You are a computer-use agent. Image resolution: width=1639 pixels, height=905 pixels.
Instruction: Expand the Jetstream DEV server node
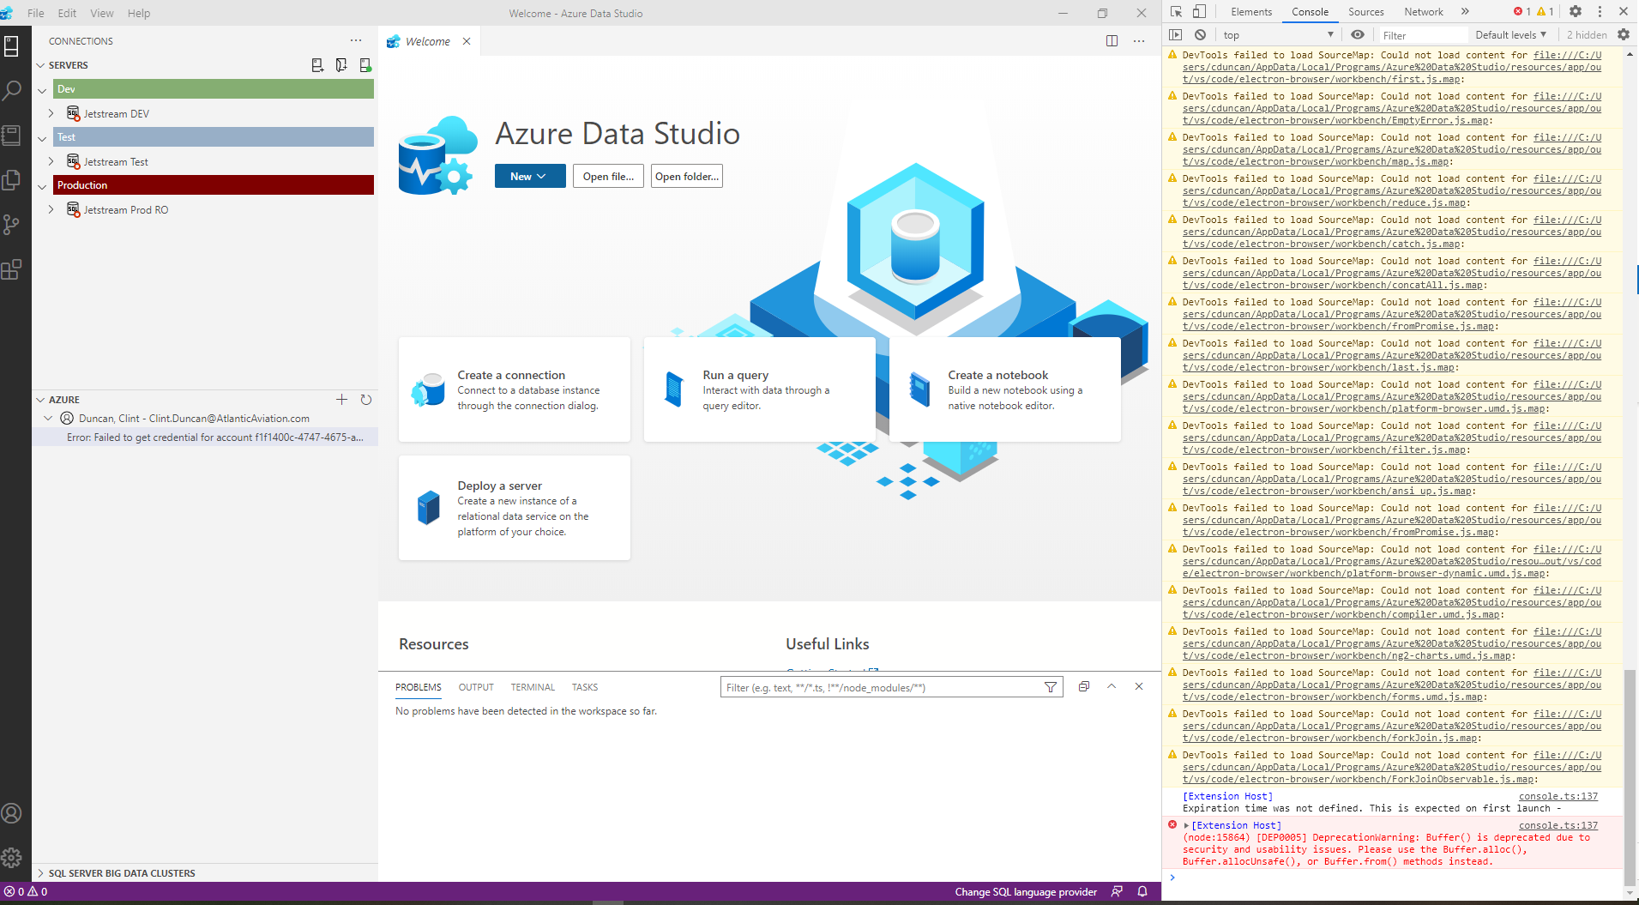pos(51,113)
